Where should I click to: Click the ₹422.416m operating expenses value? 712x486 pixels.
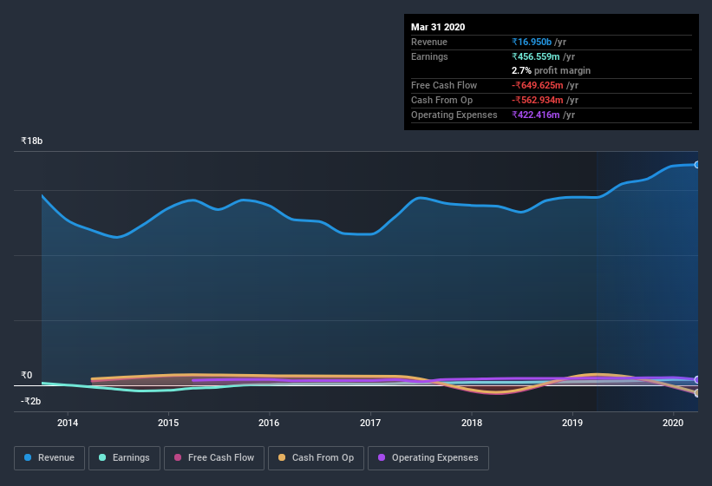pos(536,115)
